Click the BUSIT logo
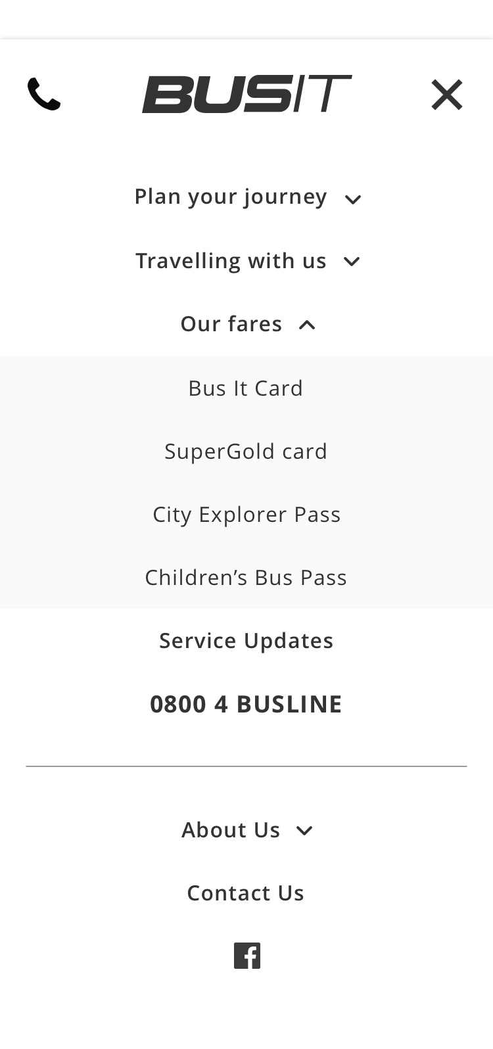 click(x=246, y=94)
